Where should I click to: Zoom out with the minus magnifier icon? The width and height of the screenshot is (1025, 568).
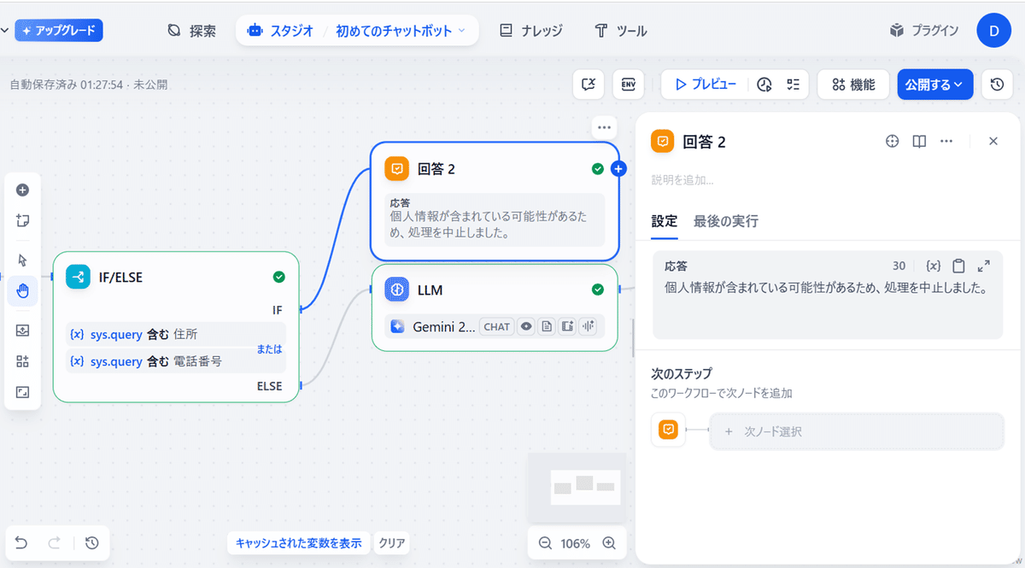[545, 543]
